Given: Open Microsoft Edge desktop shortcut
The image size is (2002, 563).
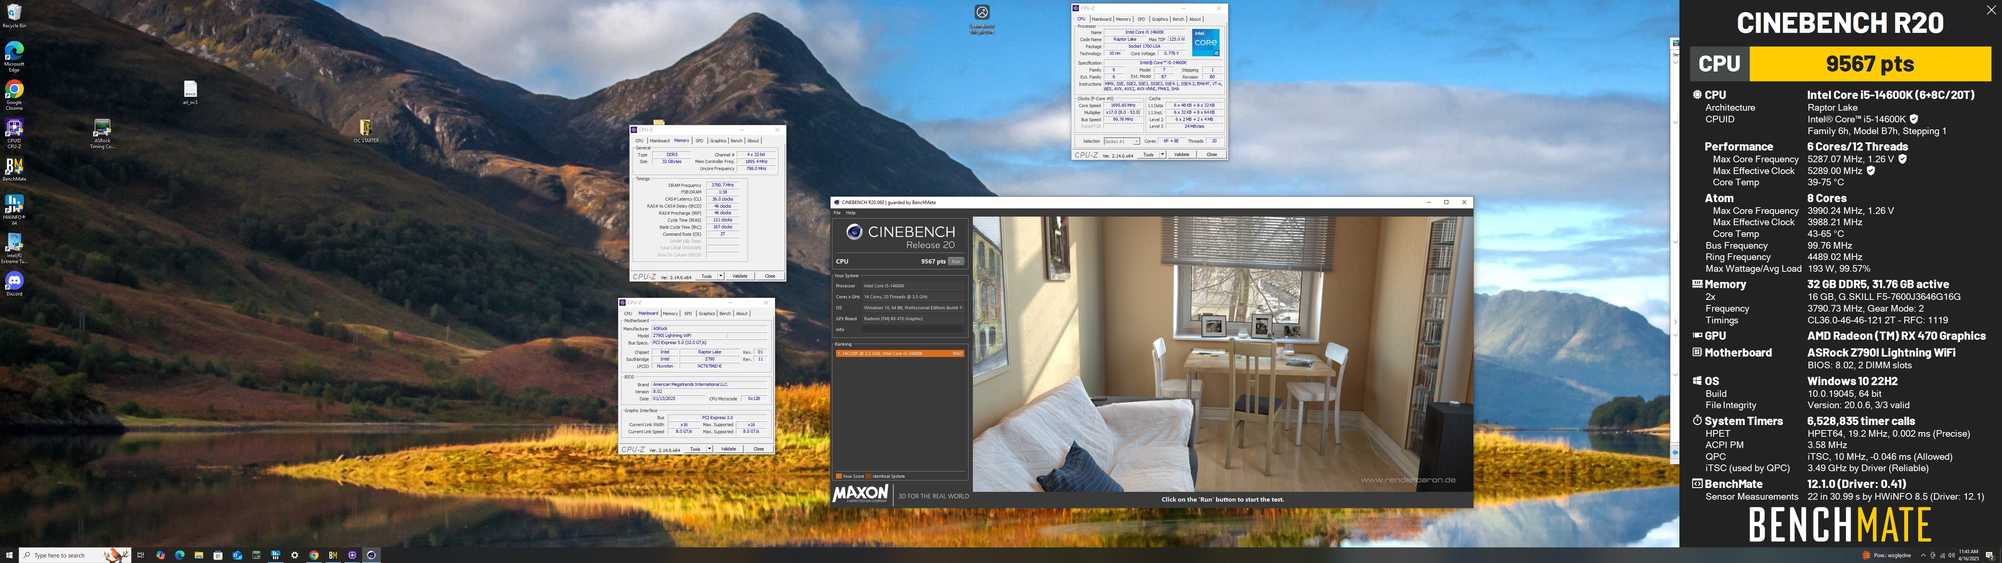Looking at the screenshot, I should [14, 57].
